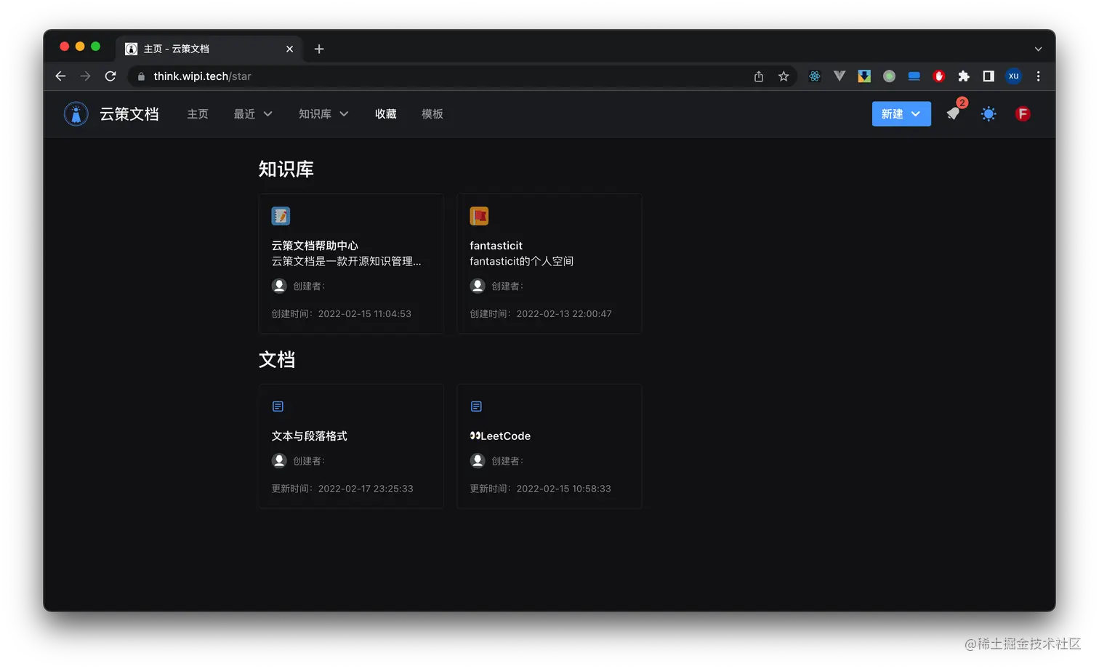Open notifications via the bell icon
This screenshot has height=669, width=1099.
pos(953,114)
